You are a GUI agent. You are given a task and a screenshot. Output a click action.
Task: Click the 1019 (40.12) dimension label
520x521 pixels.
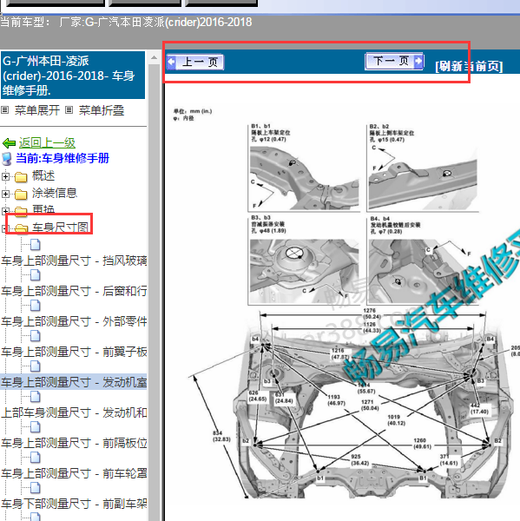[x=396, y=420]
